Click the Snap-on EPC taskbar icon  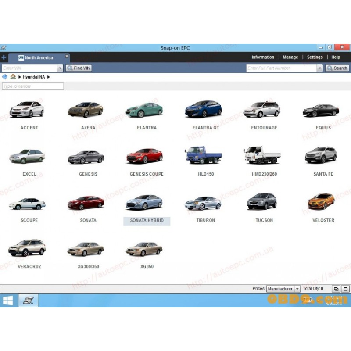click(28, 301)
